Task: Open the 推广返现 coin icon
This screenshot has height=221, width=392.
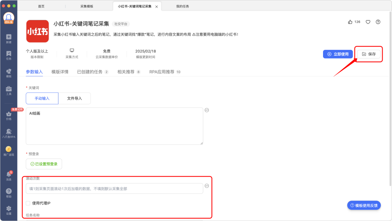Action: coord(9,151)
